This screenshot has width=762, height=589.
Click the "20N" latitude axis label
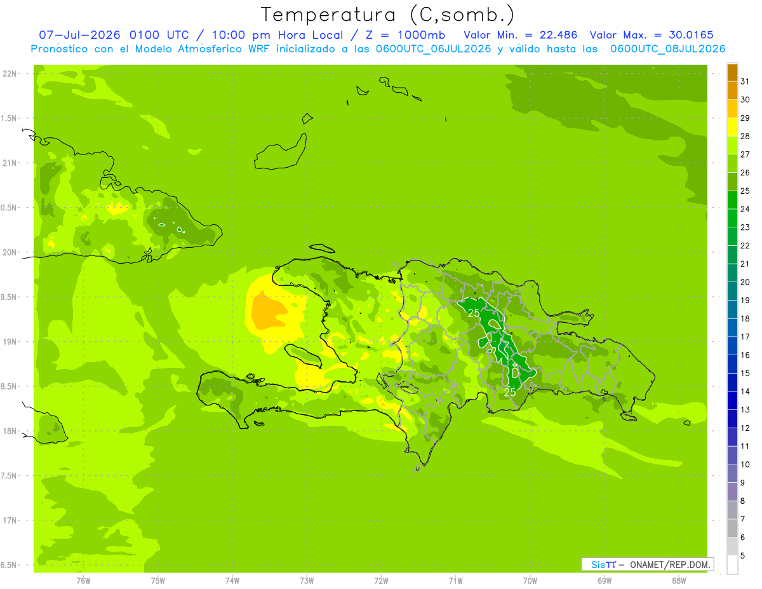click(x=10, y=252)
